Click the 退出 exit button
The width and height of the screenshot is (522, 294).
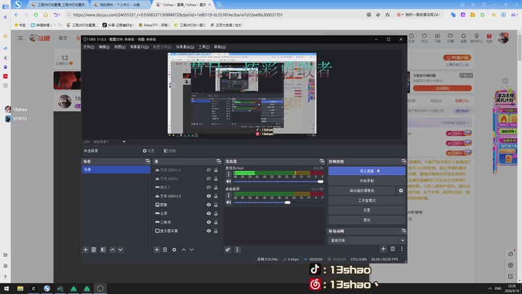[x=367, y=220]
